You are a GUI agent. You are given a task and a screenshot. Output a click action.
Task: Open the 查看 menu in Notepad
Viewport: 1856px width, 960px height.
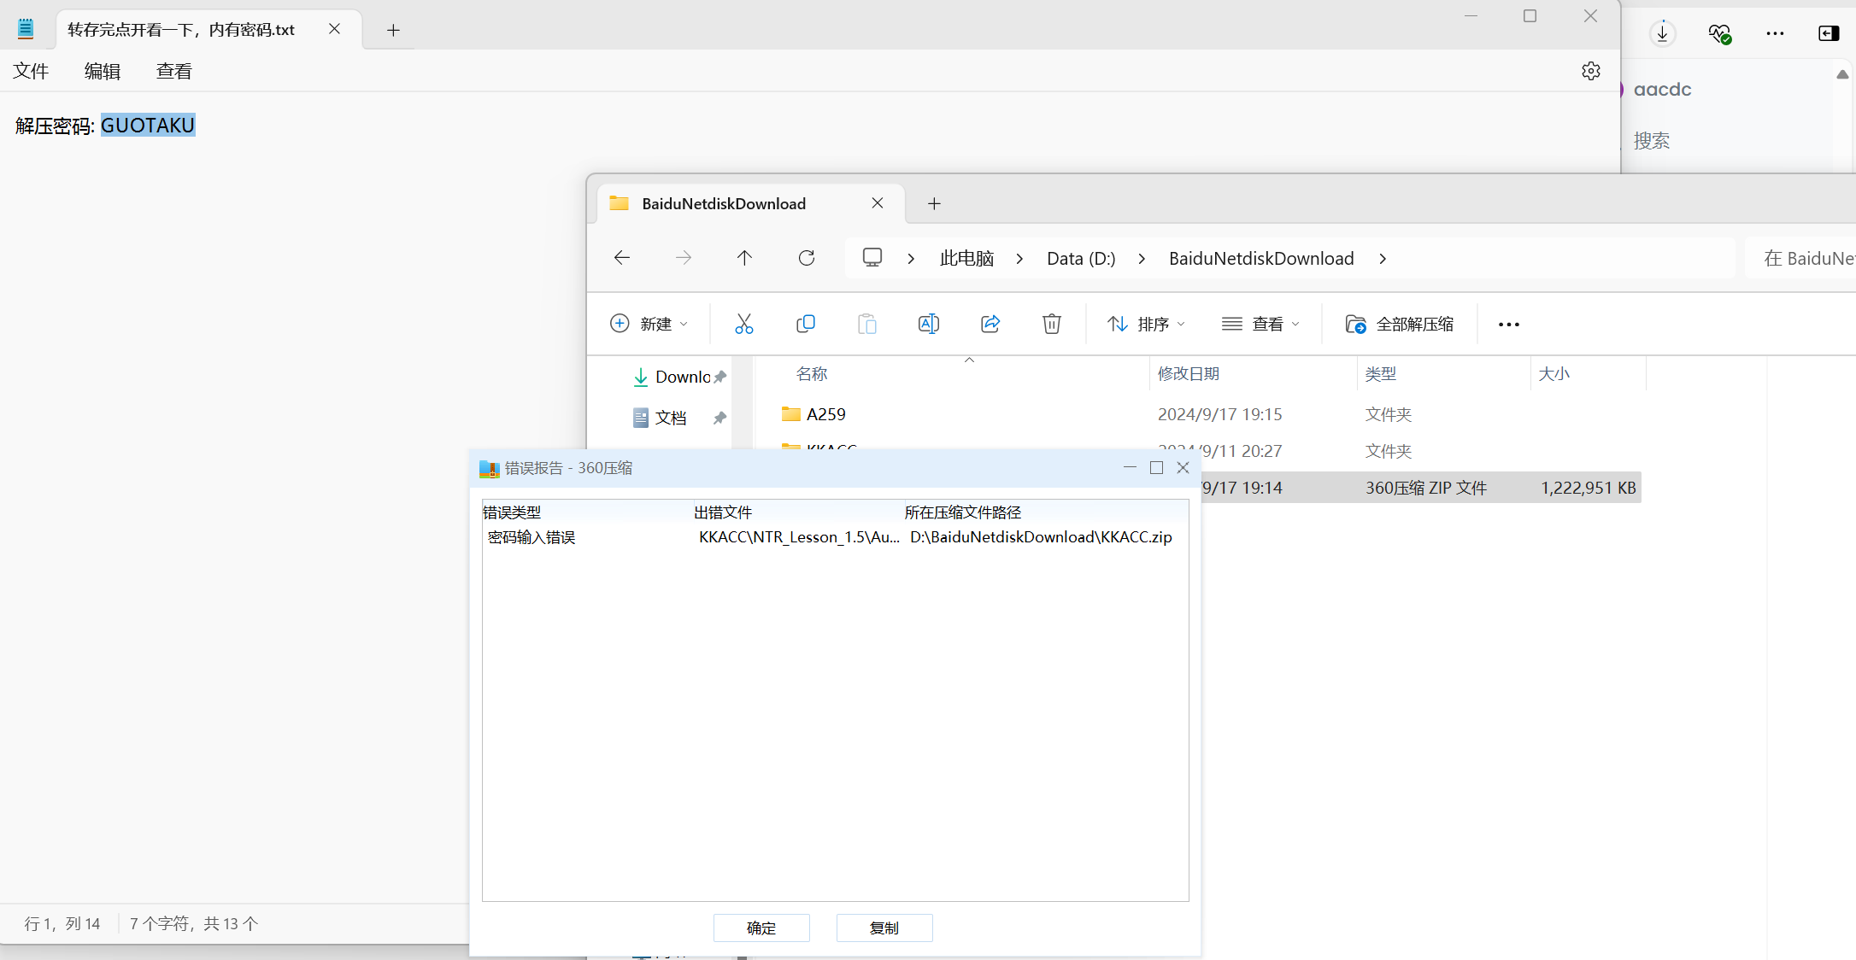[x=174, y=71]
